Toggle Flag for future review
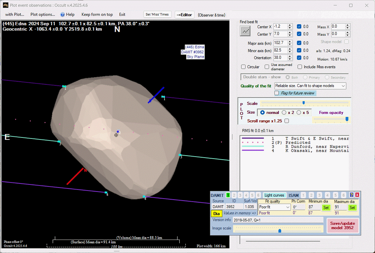 click(277, 93)
